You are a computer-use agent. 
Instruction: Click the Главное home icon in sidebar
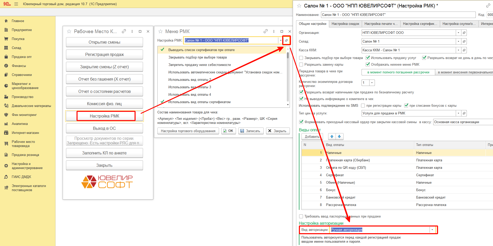click(x=6, y=21)
